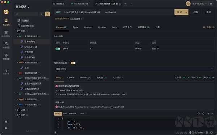Open the tab overflow ellipsis menu
The image size is (217, 135).
(132, 4)
